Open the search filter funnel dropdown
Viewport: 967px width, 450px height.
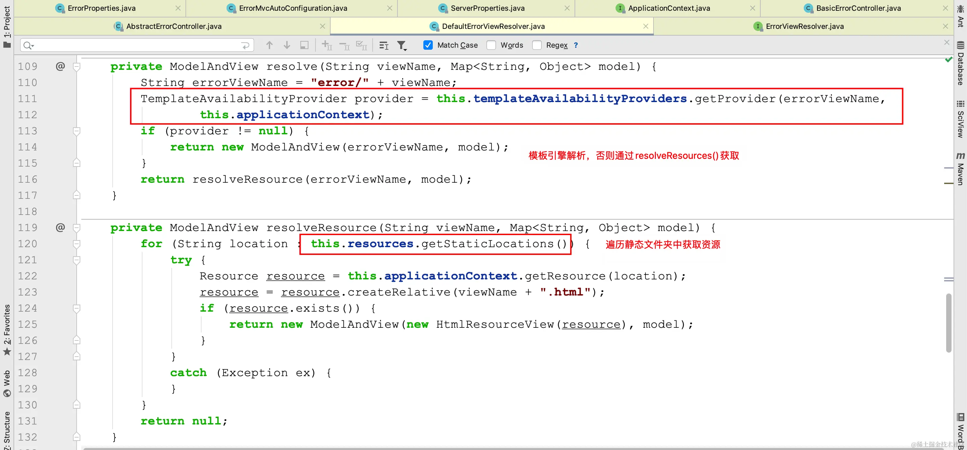[402, 45]
